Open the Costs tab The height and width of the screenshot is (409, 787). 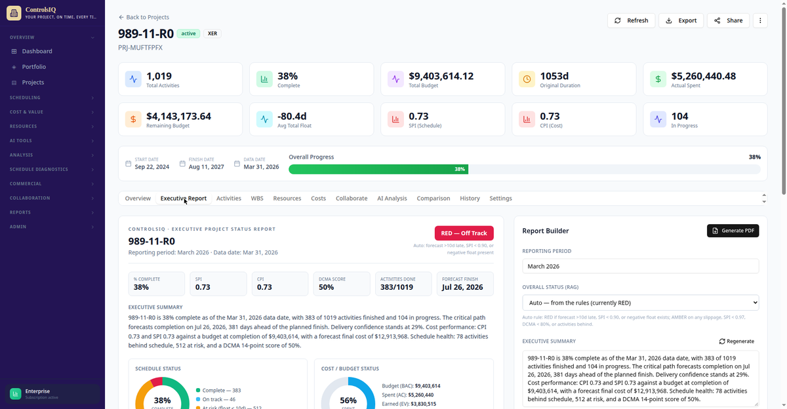click(x=319, y=198)
